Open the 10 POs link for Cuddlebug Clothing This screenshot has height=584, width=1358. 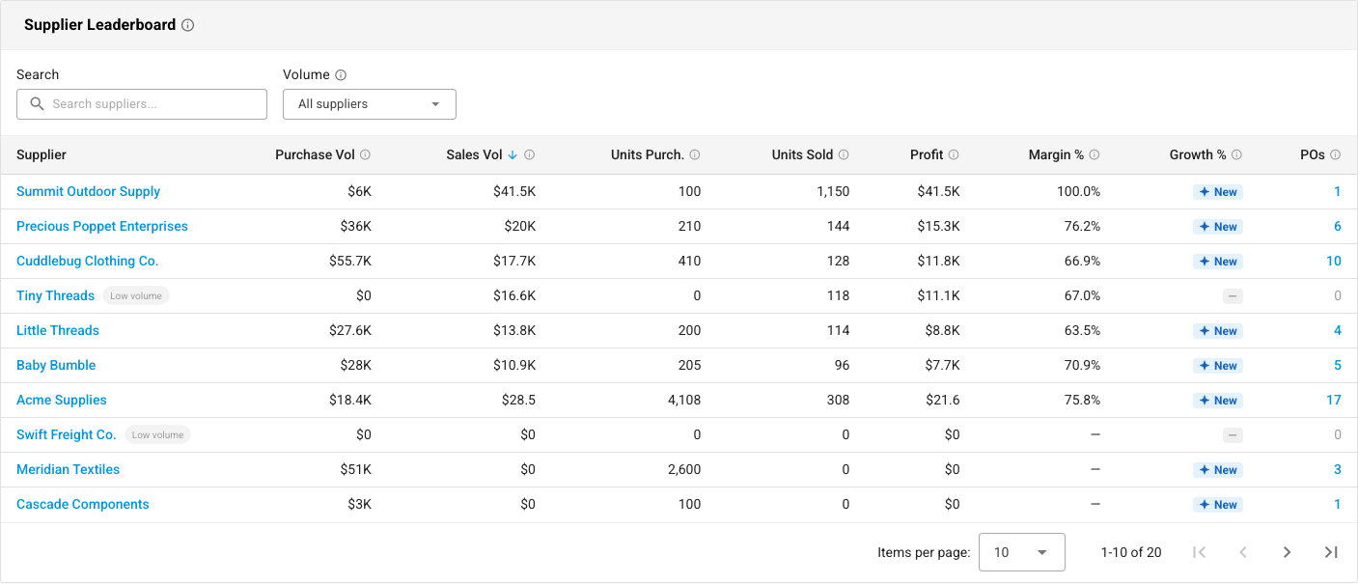[1334, 261]
